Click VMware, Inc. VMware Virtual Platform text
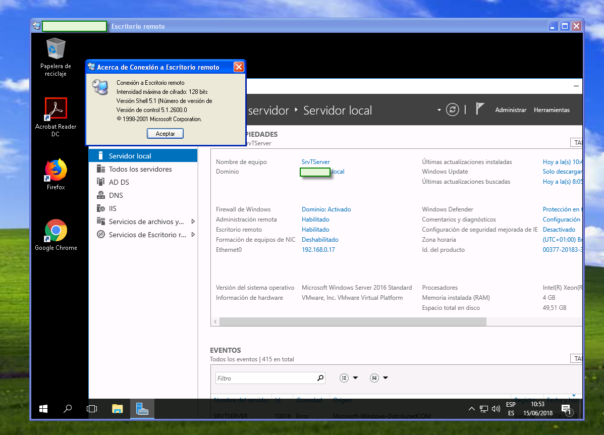 352,297
